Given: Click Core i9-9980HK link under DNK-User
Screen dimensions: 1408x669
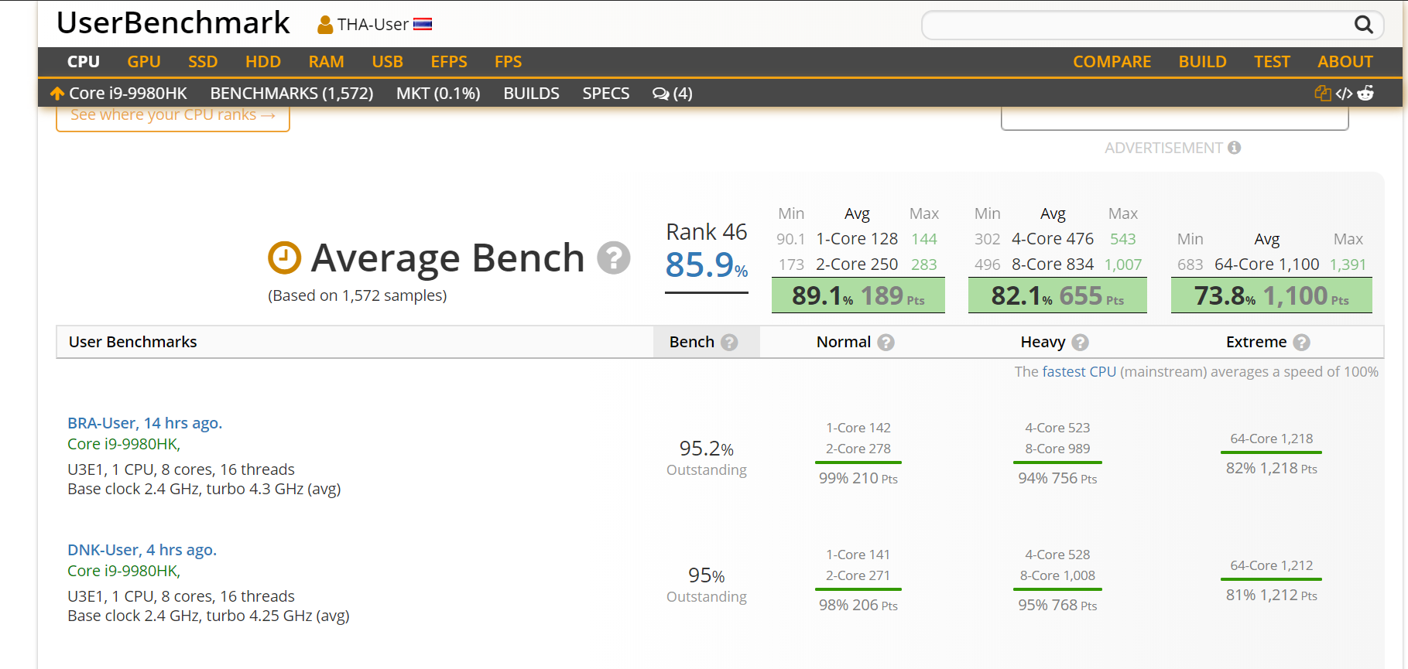Looking at the screenshot, I should pyautogui.click(x=124, y=571).
